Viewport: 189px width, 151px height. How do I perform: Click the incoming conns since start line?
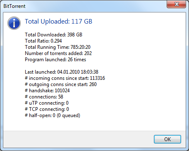pos(65,78)
